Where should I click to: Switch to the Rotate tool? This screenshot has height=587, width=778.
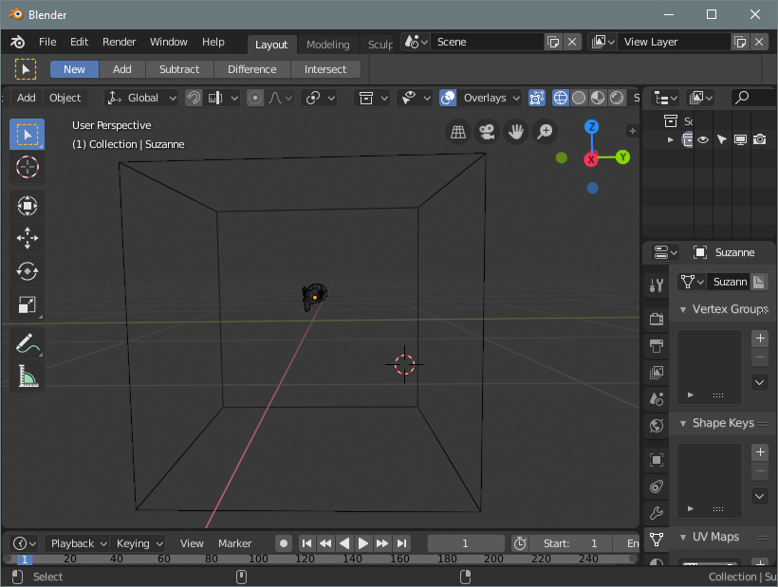pos(27,271)
